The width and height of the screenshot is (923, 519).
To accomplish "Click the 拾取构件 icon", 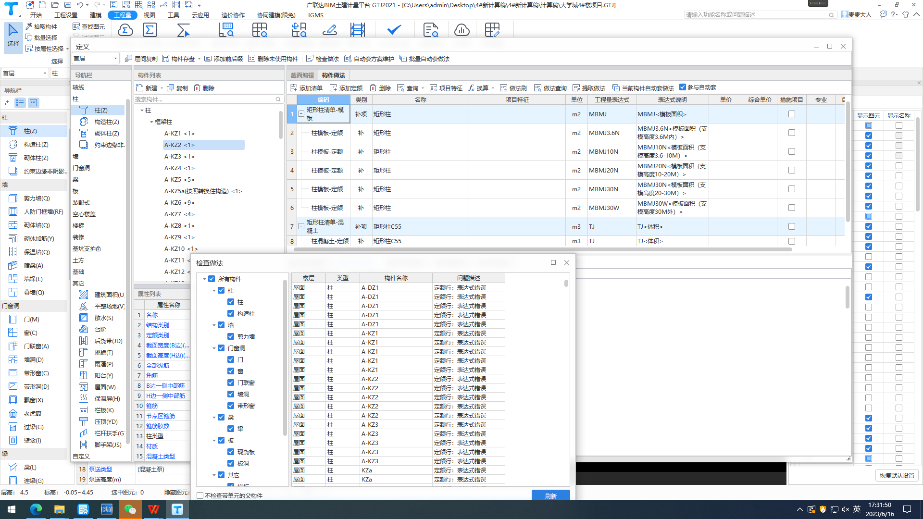I will 29,26.
